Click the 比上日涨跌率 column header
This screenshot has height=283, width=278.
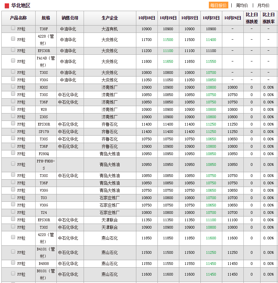pos(269,18)
